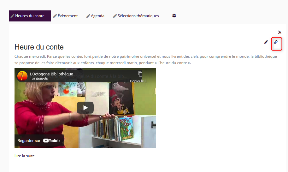
Task: Click the RSS feed icon
Action: click(279, 32)
